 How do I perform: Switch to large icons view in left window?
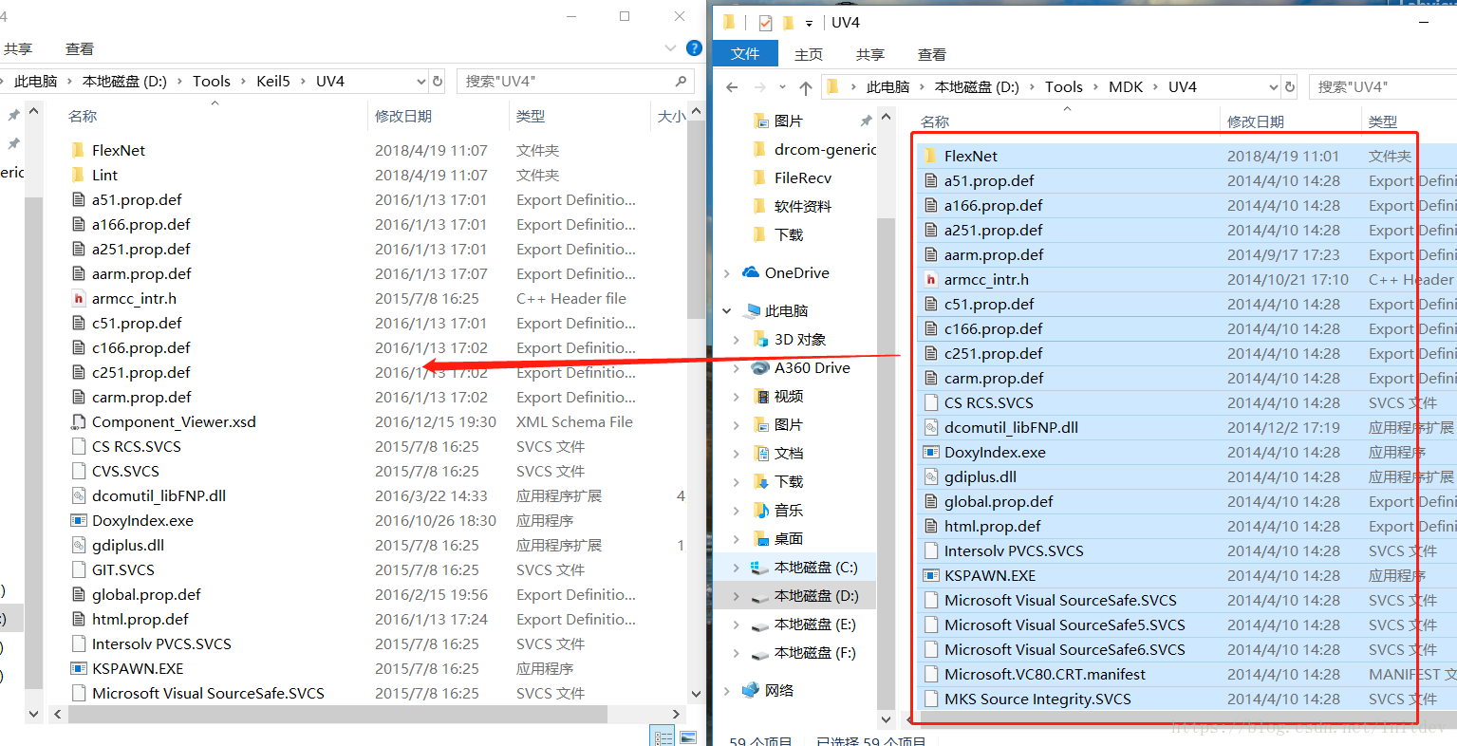click(688, 737)
